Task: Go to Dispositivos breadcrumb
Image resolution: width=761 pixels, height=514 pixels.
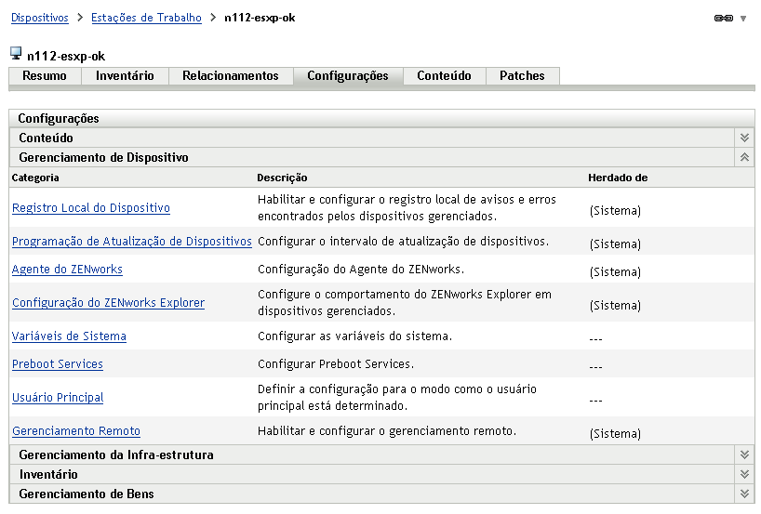Action: [x=40, y=18]
